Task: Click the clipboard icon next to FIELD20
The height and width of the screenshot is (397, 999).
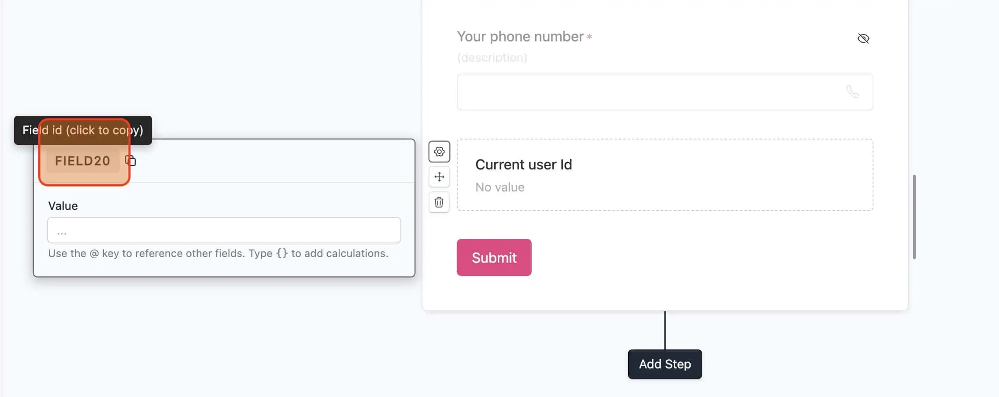Action: (x=130, y=161)
